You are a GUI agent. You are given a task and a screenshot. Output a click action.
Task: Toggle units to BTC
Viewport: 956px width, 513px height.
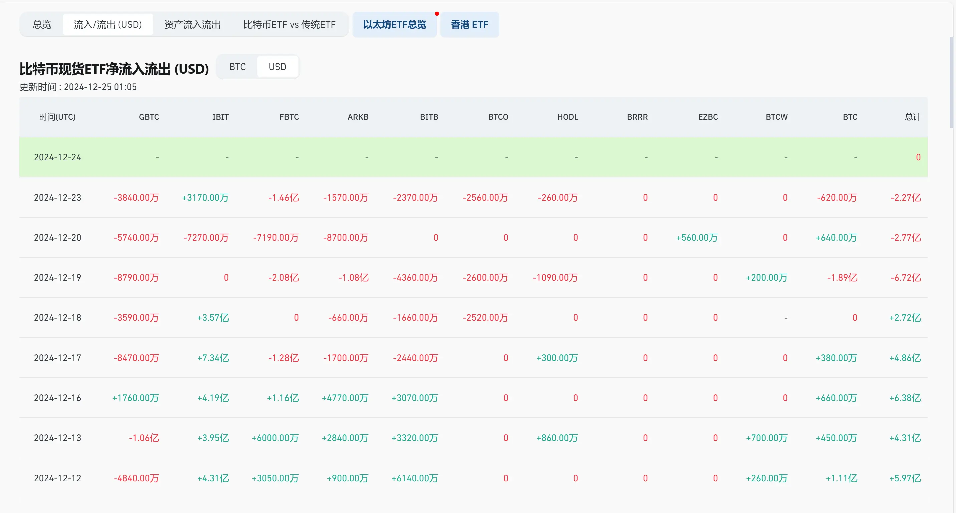point(237,67)
